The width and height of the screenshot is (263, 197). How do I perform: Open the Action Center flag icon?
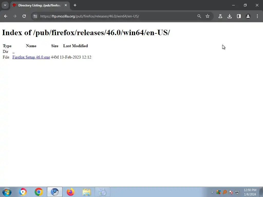tap(231, 192)
